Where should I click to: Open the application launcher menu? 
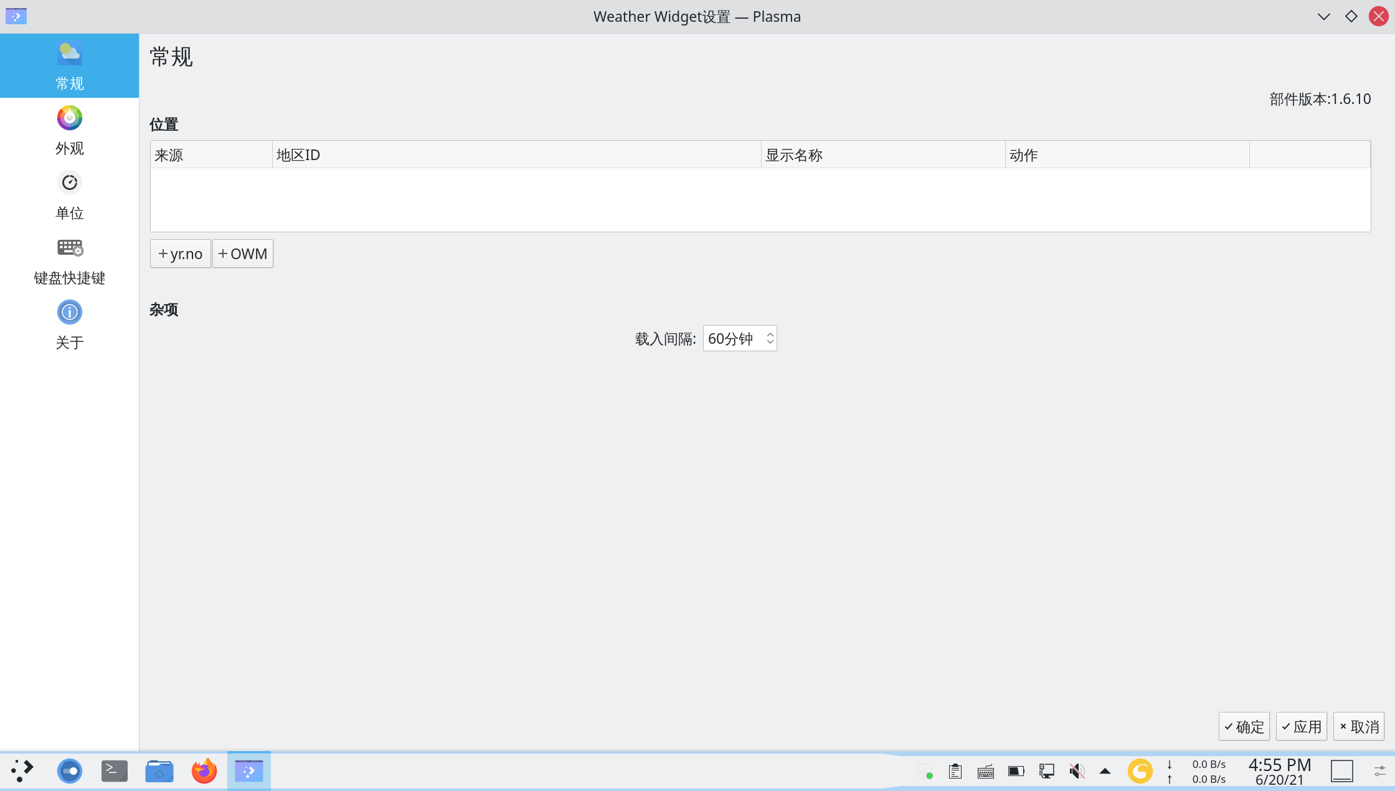pyautogui.click(x=22, y=770)
